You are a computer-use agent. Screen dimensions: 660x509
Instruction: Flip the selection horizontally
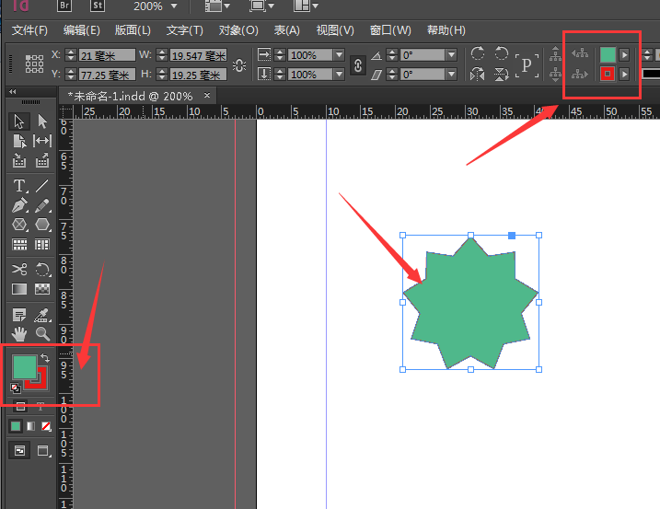click(478, 75)
